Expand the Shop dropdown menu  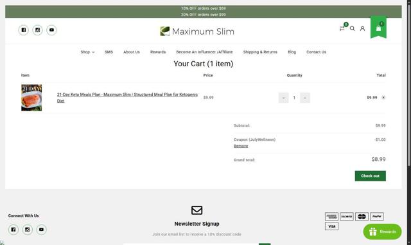87,52
